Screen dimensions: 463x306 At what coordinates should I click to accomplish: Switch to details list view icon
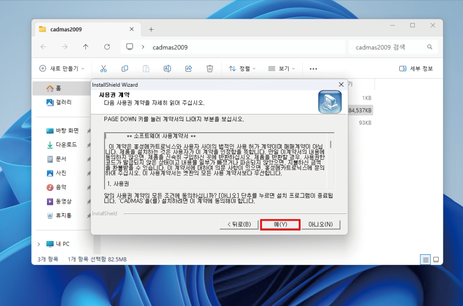pos(425,260)
